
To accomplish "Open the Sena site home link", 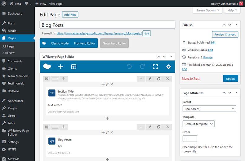I will 15,4.
